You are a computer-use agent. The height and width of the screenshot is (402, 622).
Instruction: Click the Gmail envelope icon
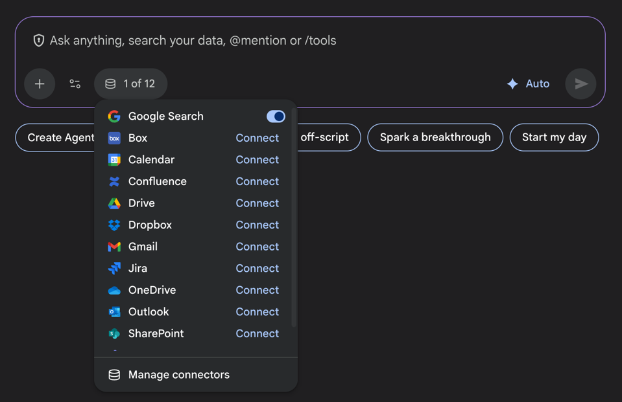114,247
